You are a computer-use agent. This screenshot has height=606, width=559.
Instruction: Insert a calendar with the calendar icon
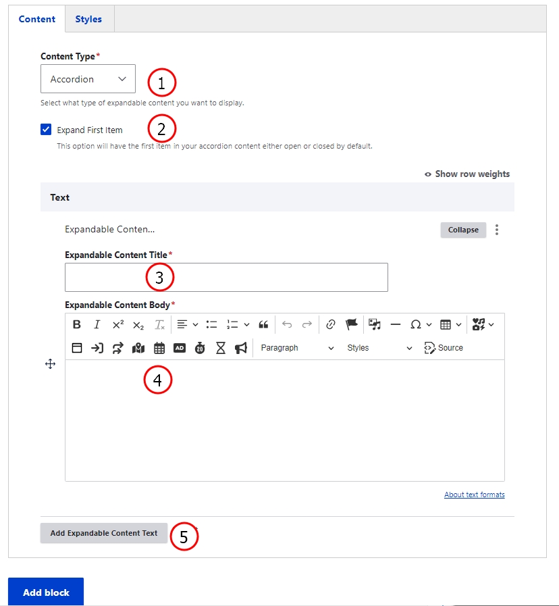(x=159, y=348)
